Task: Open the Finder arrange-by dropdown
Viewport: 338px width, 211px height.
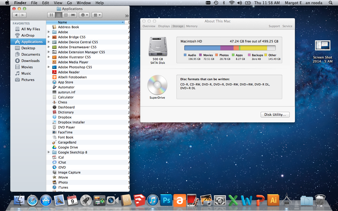Action: tap(97, 15)
